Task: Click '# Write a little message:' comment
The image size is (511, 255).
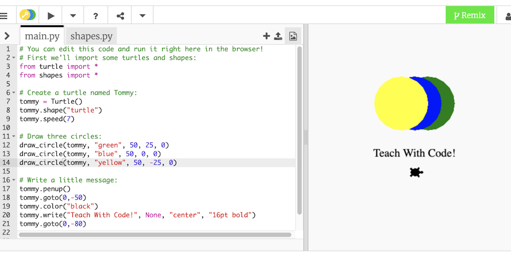Action: click(68, 180)
